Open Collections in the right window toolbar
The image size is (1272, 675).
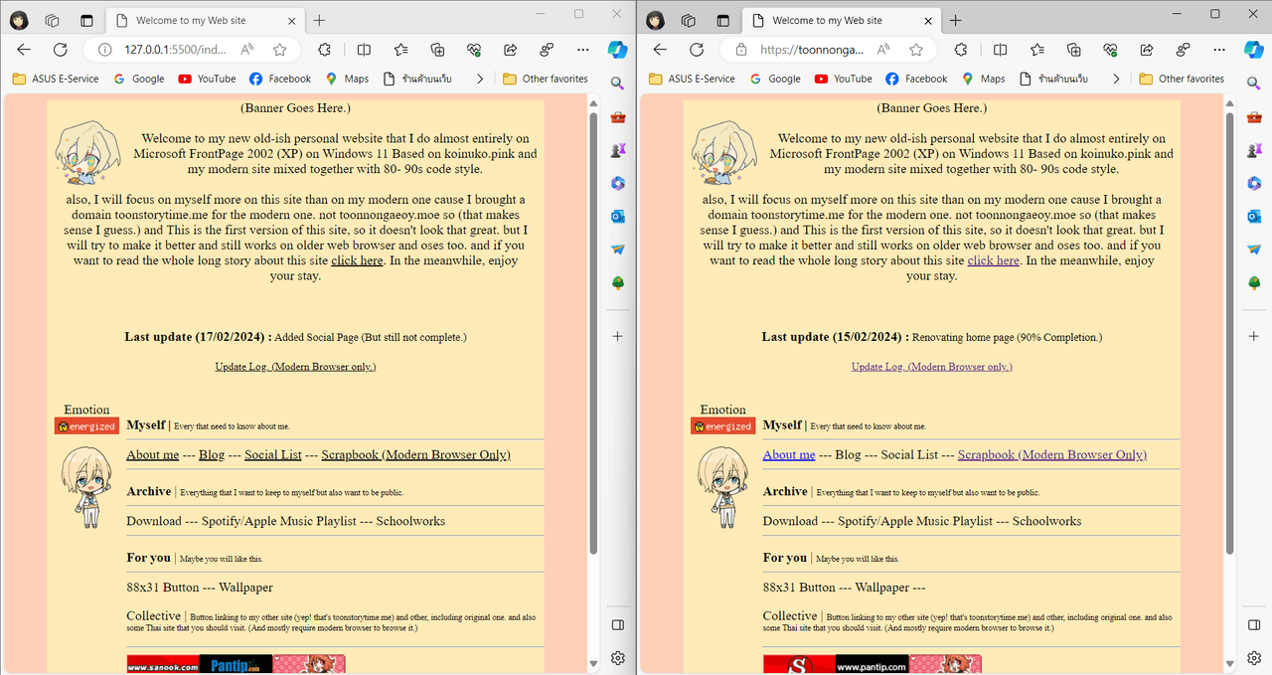point(1073,50)
